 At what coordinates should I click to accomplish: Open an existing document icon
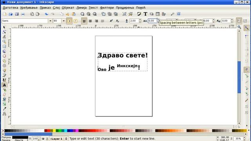[11, 14]
